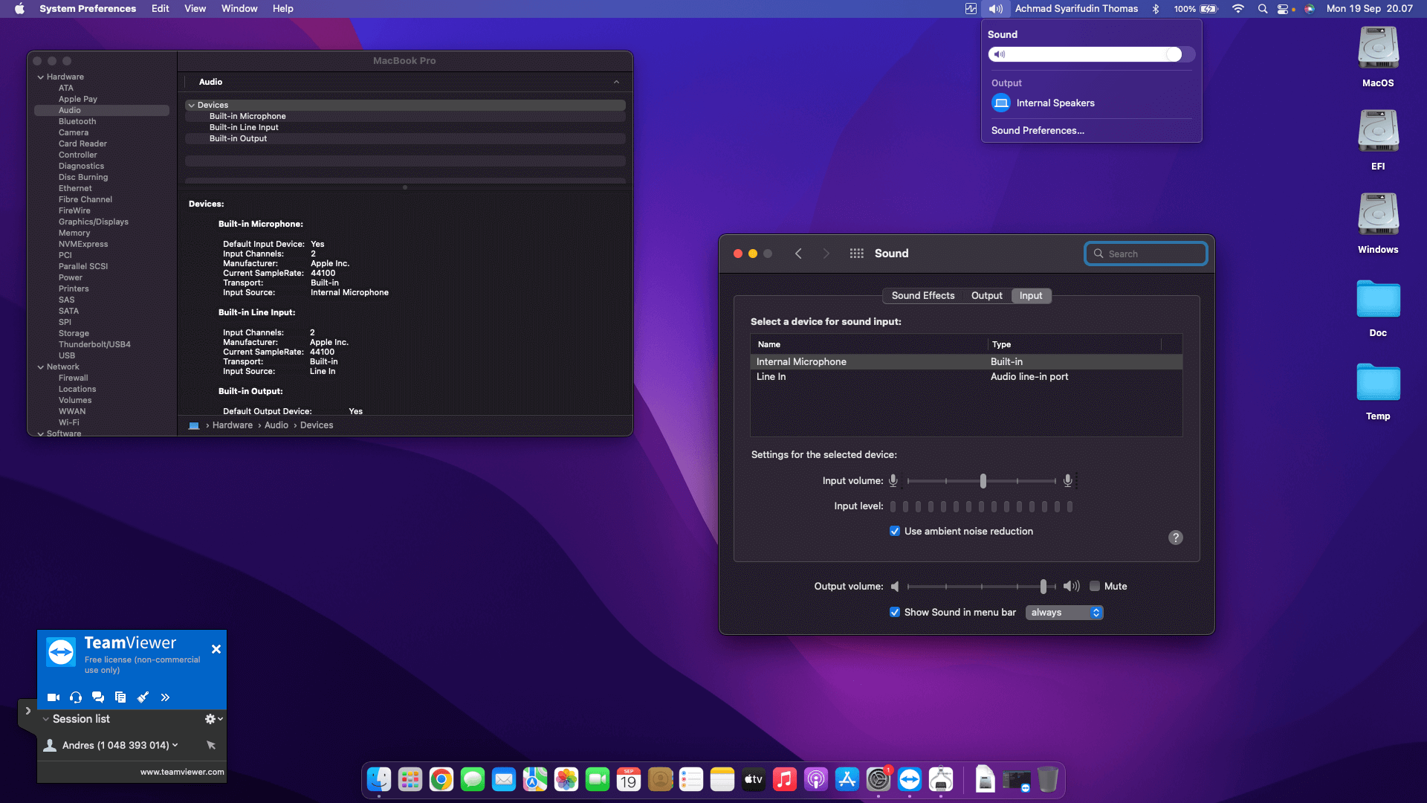Collapse the Session list section

click(x=46, y=719)
